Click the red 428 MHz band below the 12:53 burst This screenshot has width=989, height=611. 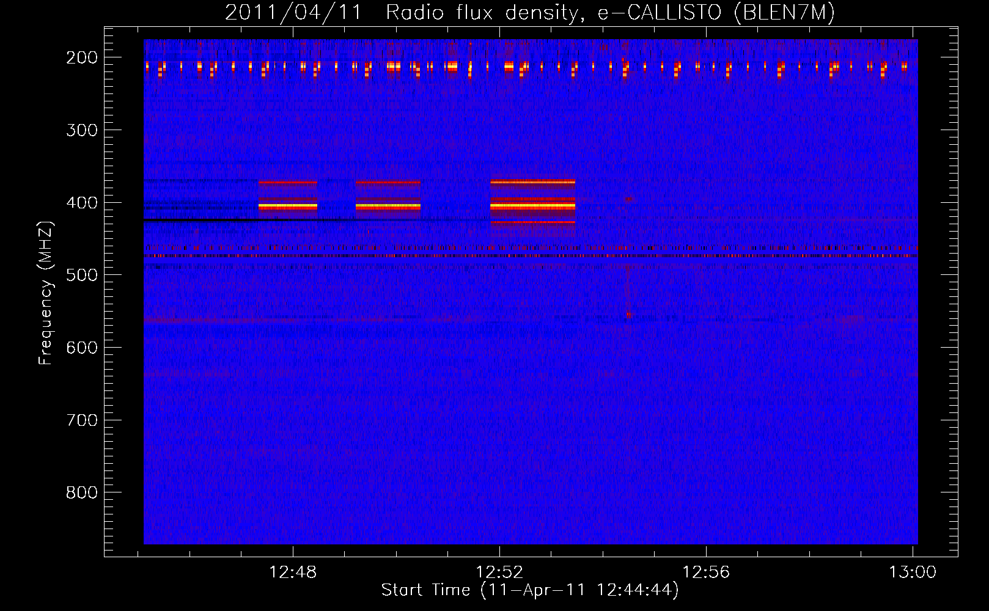[532, 222]
